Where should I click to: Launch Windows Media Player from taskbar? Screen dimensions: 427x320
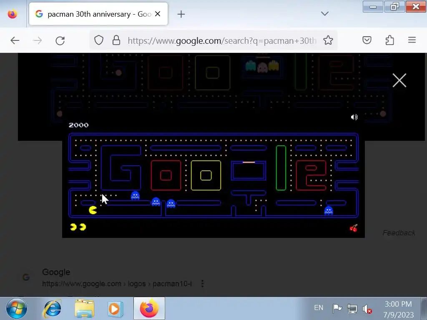coord(116,309)
